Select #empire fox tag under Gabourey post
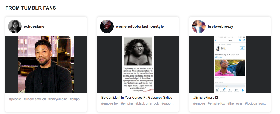 pos(110,103)
